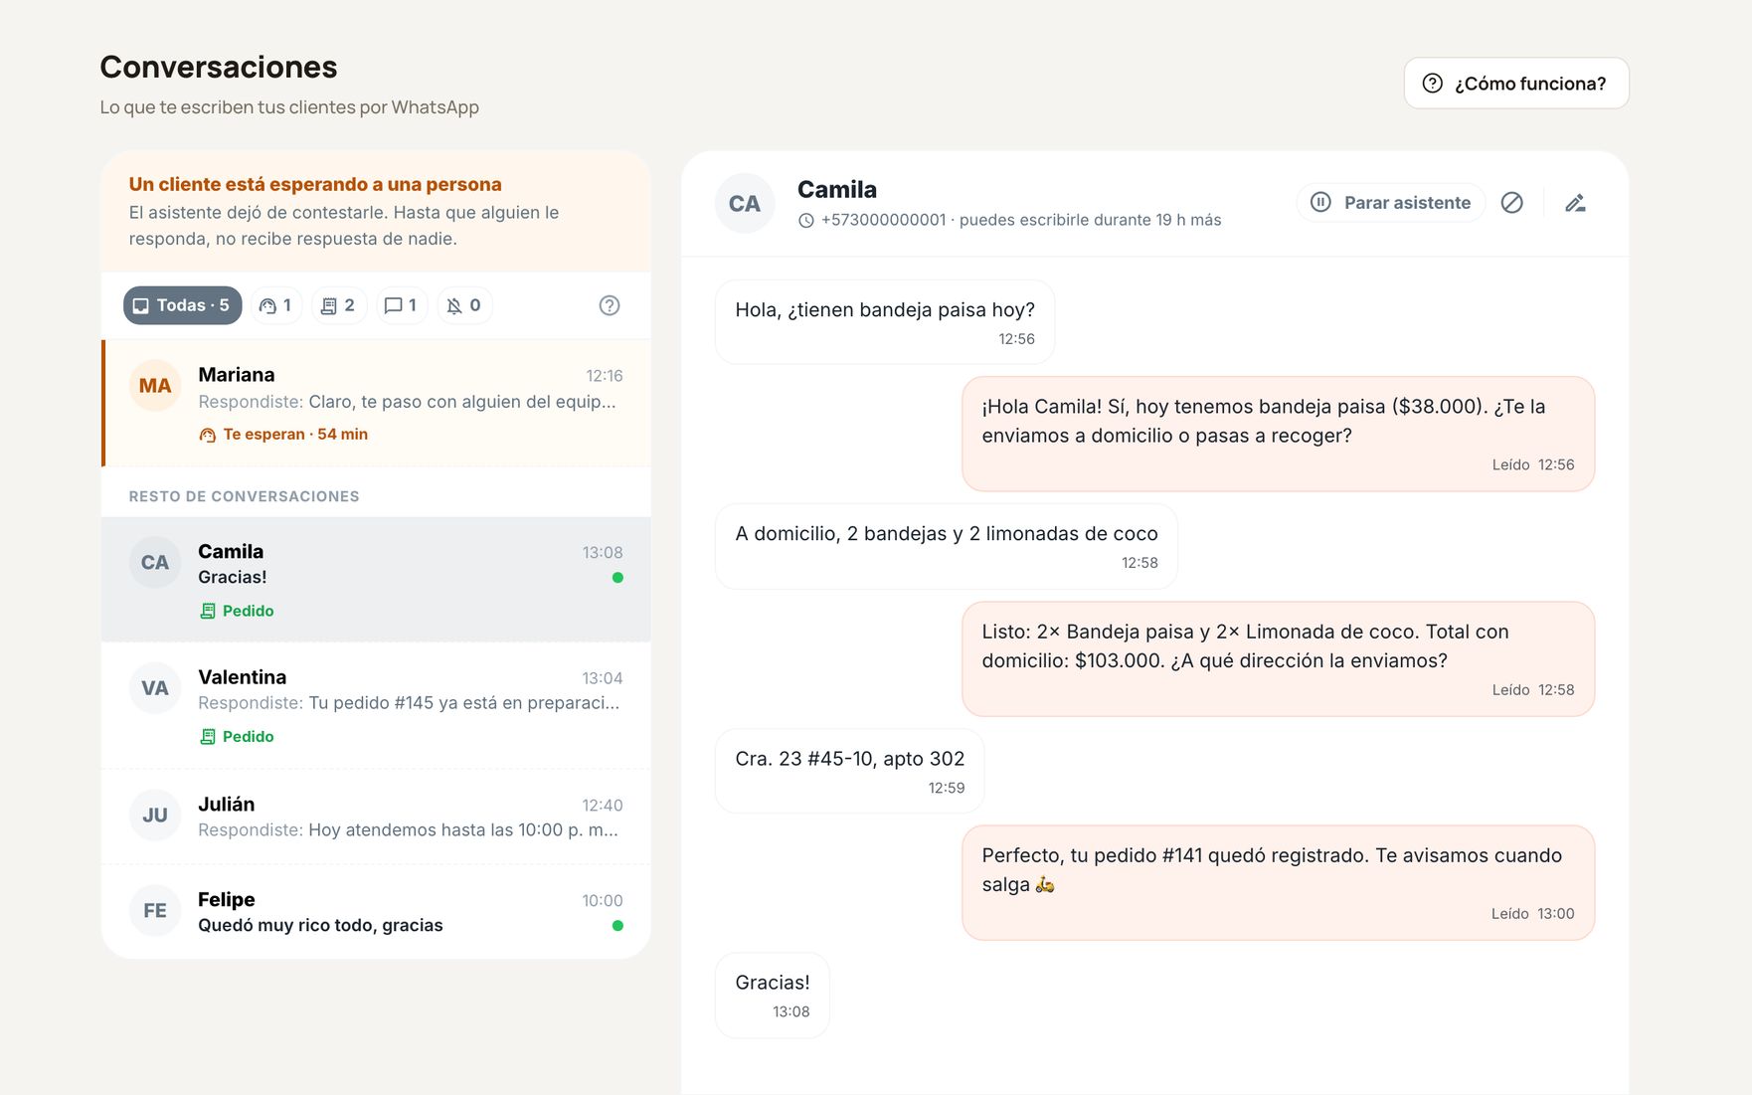Click the Pedido tag under Valentina
This screenshot has width=1752, height=1095.
(237, 737)
